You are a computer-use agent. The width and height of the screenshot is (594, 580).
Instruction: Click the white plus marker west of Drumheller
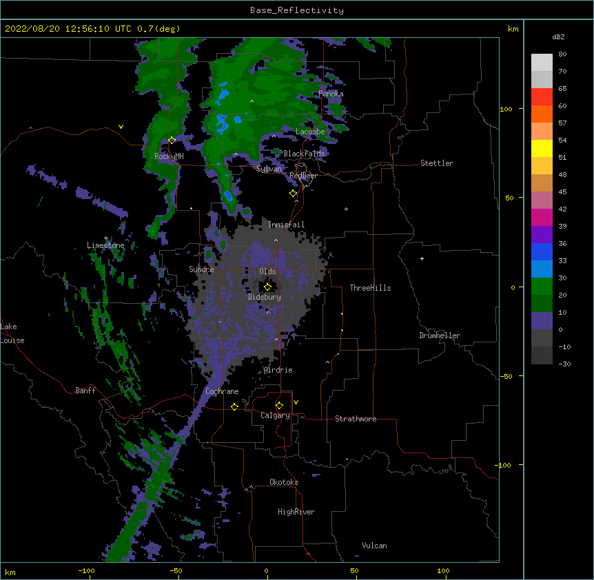(x=422, y=258)
